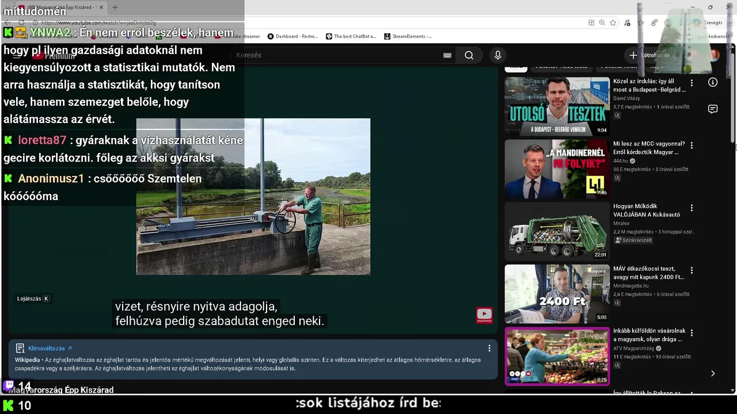Click the Létrehozás create button
This screenshot has height=414, width=737.
point(649,55)
